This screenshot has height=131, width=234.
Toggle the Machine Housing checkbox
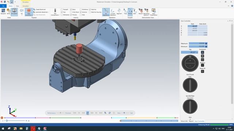click(90, 12)
